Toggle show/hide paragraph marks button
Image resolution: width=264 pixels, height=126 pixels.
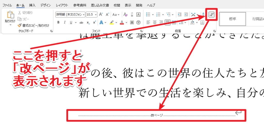(211, 15)
